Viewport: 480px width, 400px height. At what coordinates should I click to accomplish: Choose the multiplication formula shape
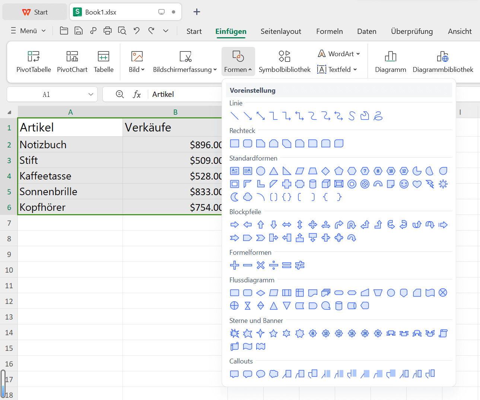[261, 265]
